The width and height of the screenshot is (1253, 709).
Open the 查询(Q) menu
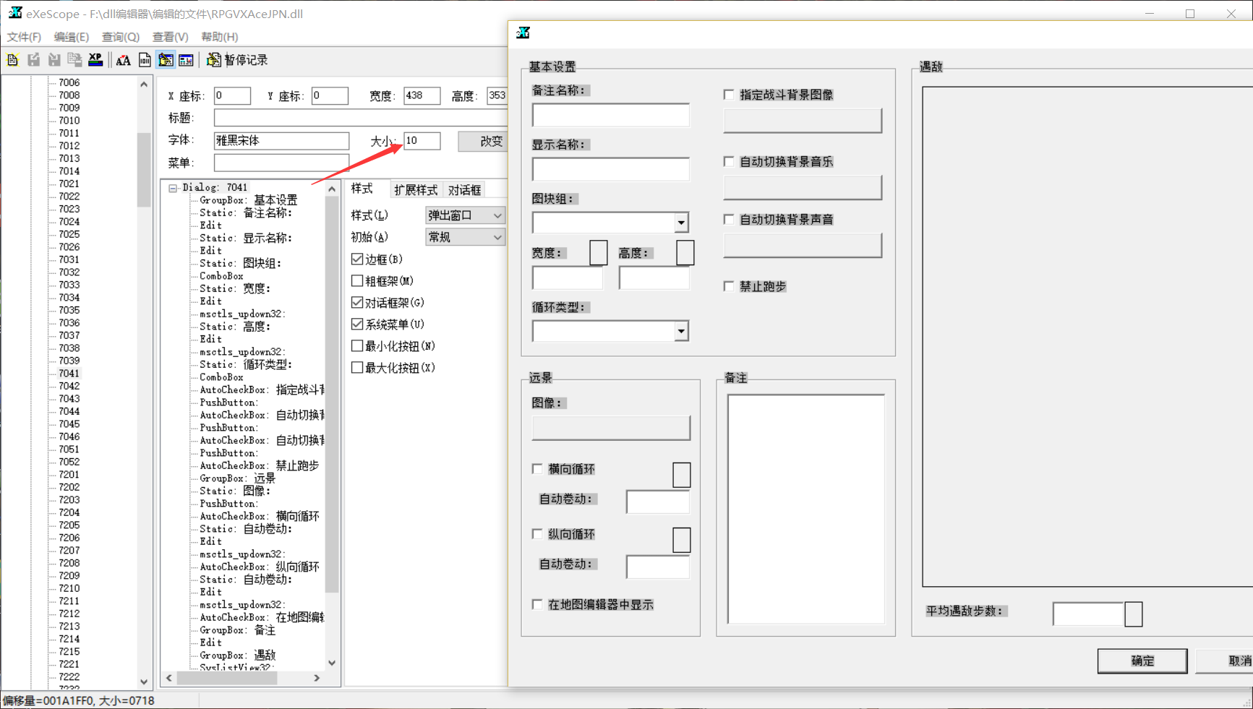(120, 37)
